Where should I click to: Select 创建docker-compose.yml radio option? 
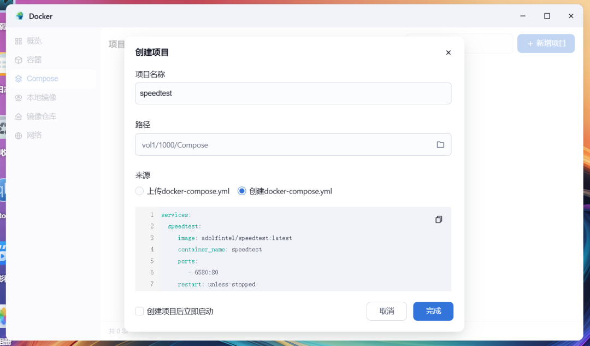(x=241, y=191)
